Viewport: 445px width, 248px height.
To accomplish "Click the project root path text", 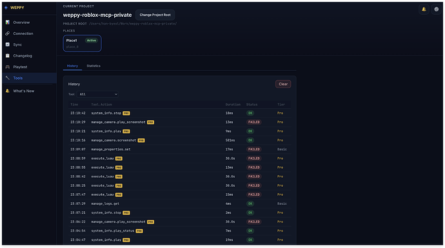I will click(x=133, y=24).
